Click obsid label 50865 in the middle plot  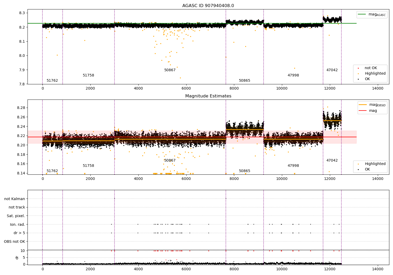pyautogui.click(x=245, y=171)
